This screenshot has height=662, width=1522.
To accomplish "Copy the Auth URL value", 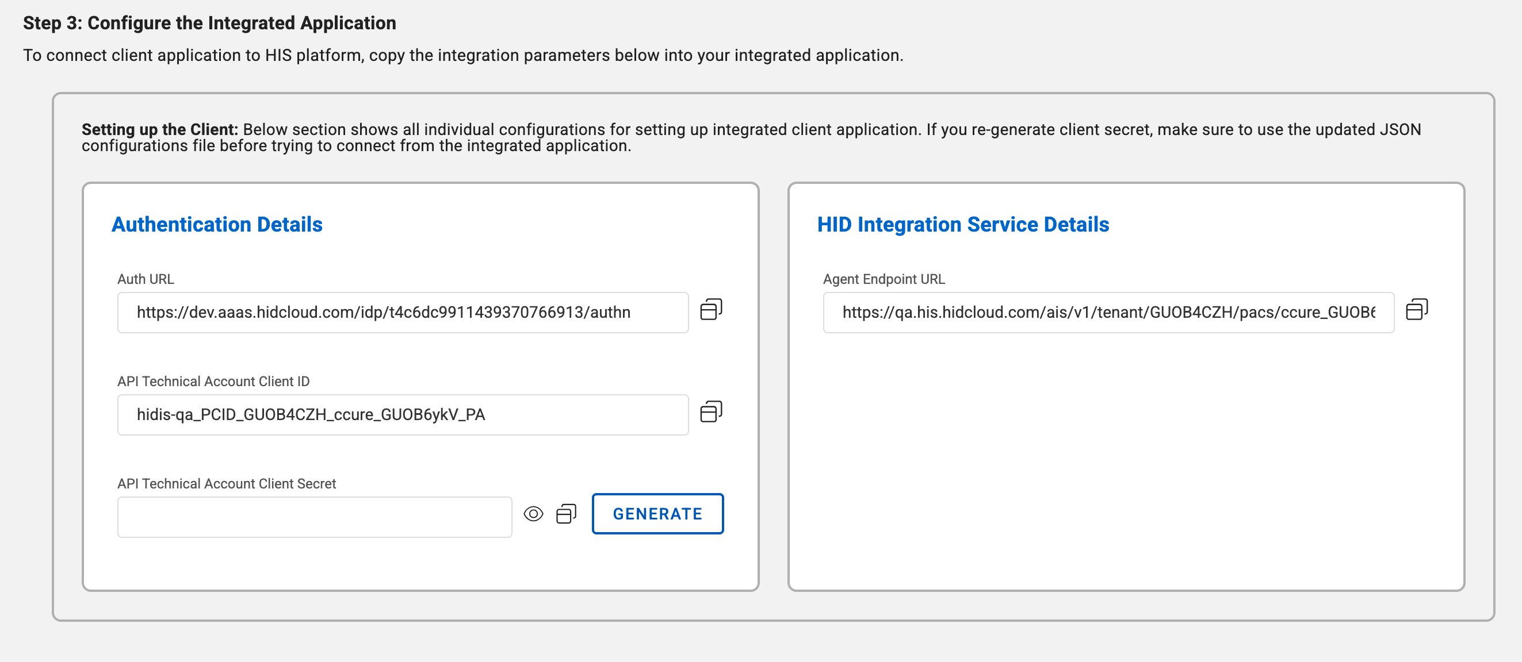I will pyautogui.click(x=711, y=310).
